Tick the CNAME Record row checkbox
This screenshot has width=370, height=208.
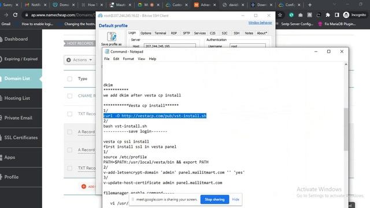tap(69, 96)
